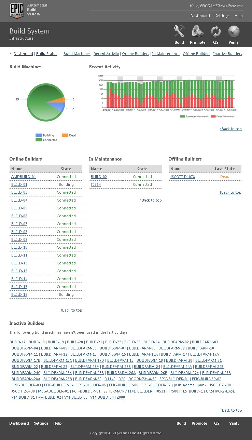Open the Verify checkmark icon

[234, 31]
